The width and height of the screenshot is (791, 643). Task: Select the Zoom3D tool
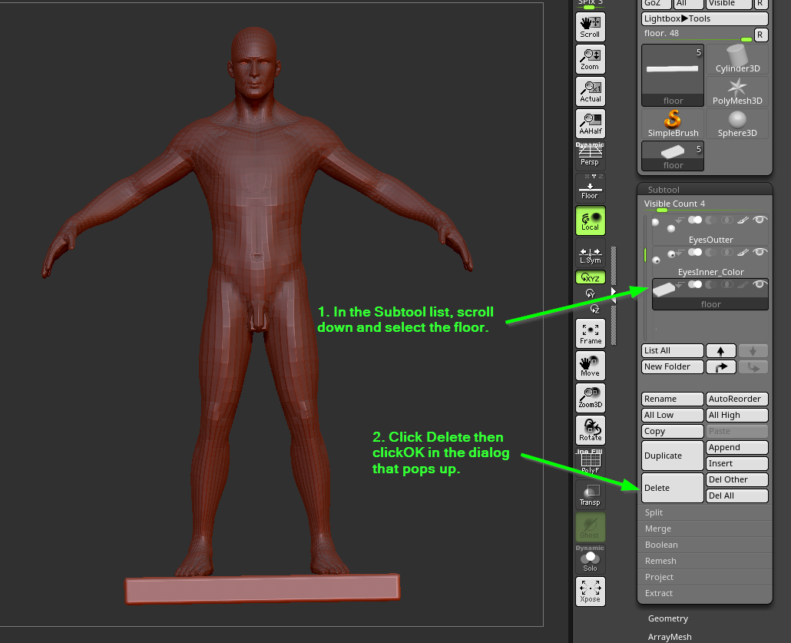[591, 398]
